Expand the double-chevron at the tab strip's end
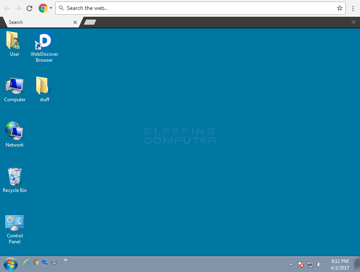This screenshot has height=272, width=360. click(354, 22)
